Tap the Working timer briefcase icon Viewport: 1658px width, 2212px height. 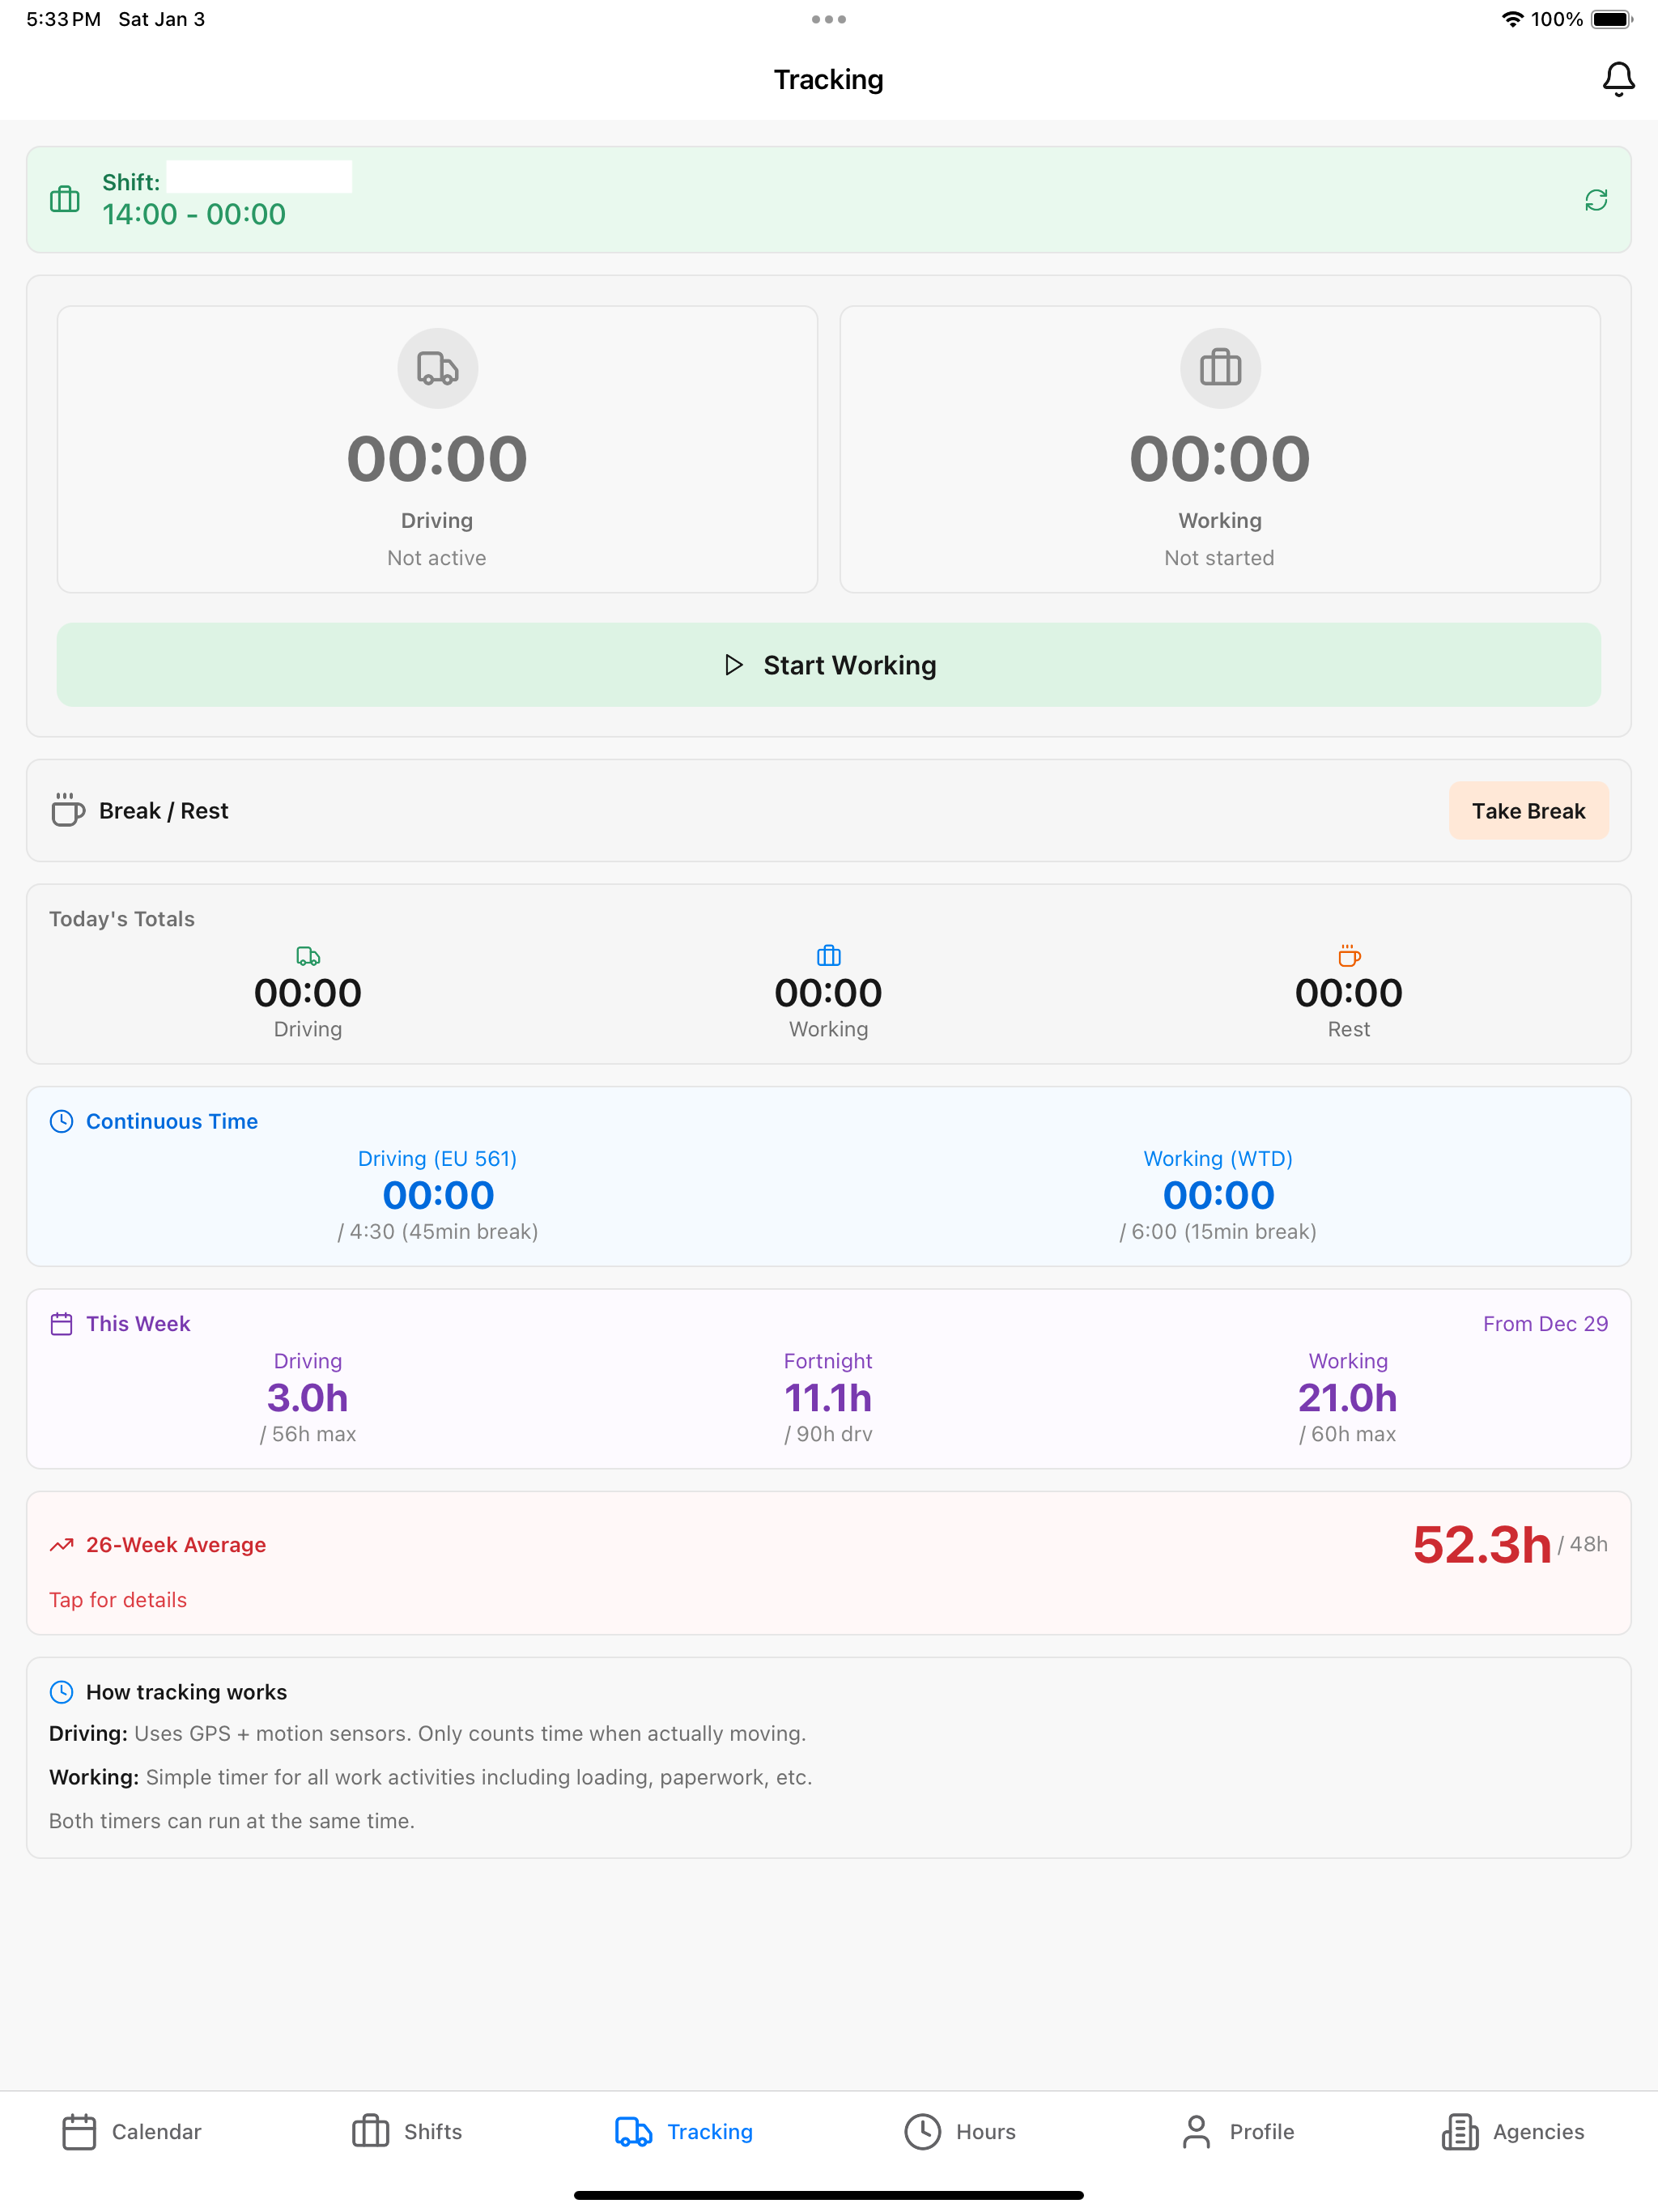coord(1220,368)
